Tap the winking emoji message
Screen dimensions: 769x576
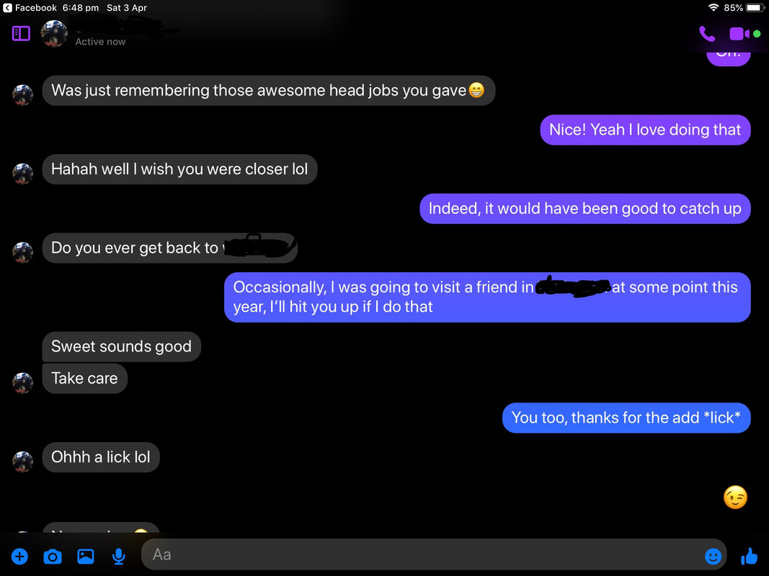[735, 497]
